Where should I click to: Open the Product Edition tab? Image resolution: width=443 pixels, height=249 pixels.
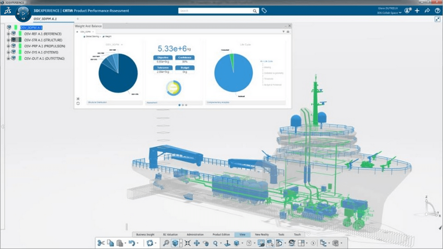click(x=221, y=234)
